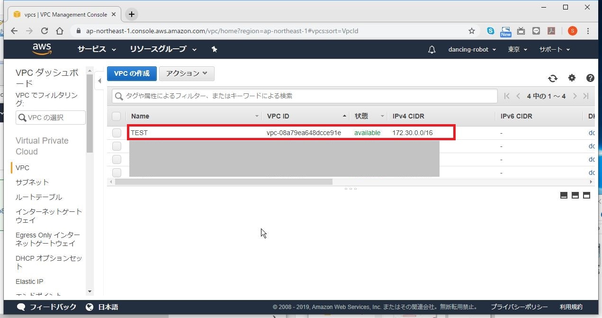Open the notifications bell icon
Image resolution: width=602 pixels, height=318 pixels.
(x=431, y=49)
